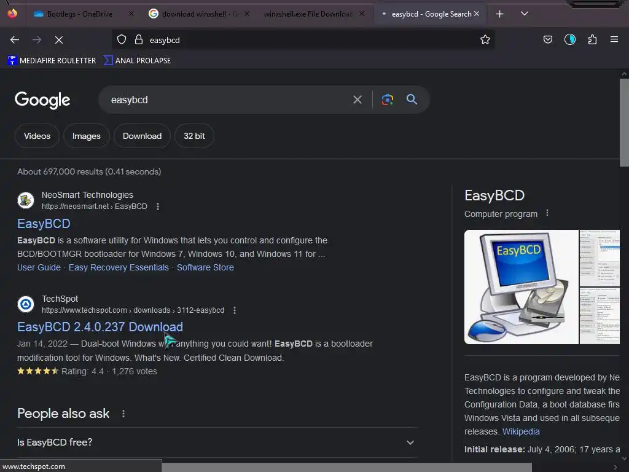
Task: Select the 32 bit filter chip
Action: pyautogui.click(x=194, y=136)
